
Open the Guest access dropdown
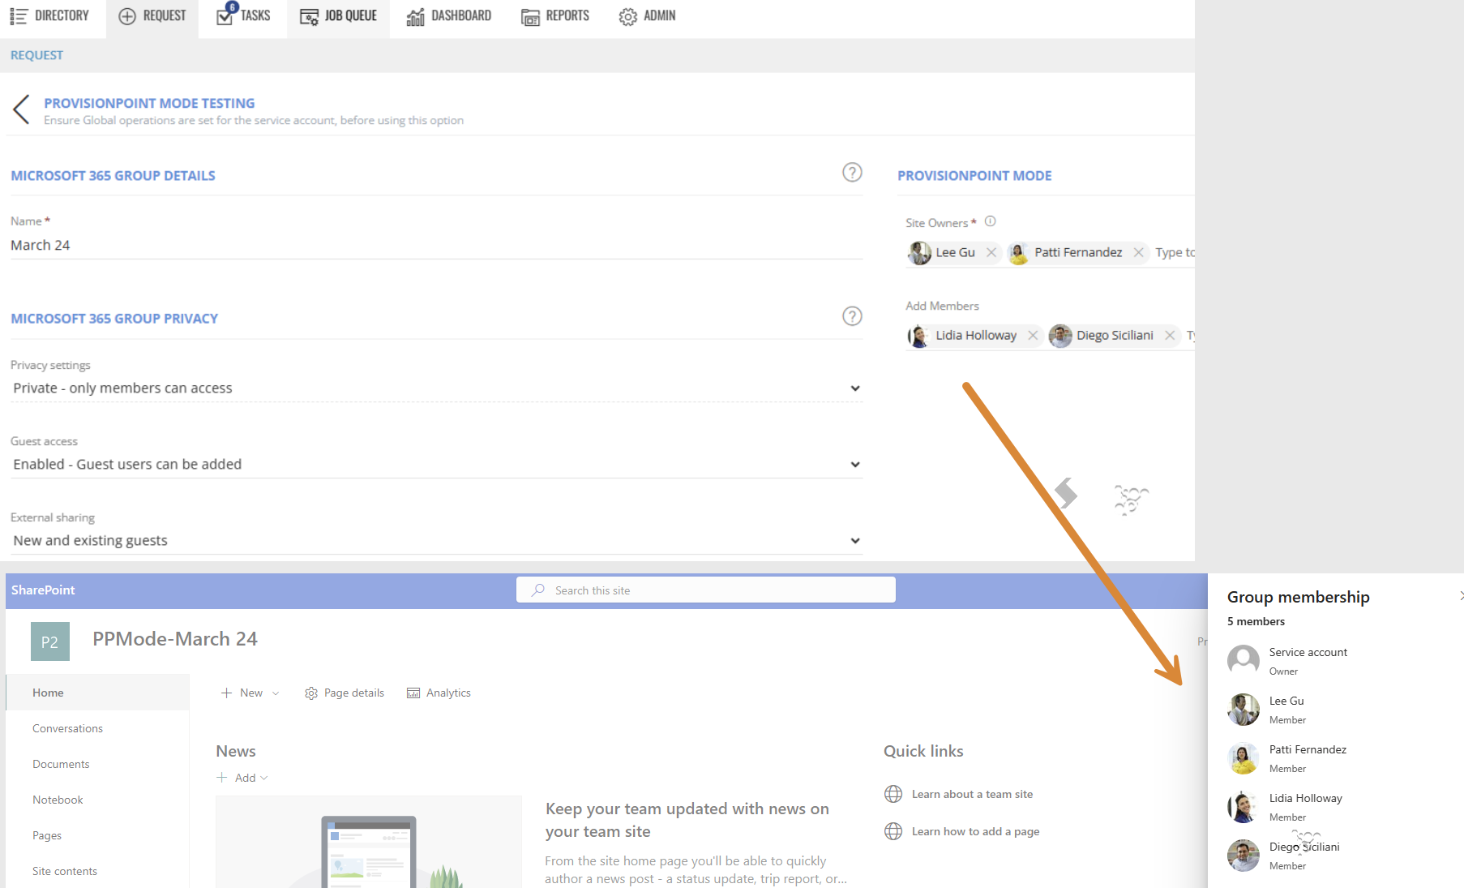tap(436, 465)
